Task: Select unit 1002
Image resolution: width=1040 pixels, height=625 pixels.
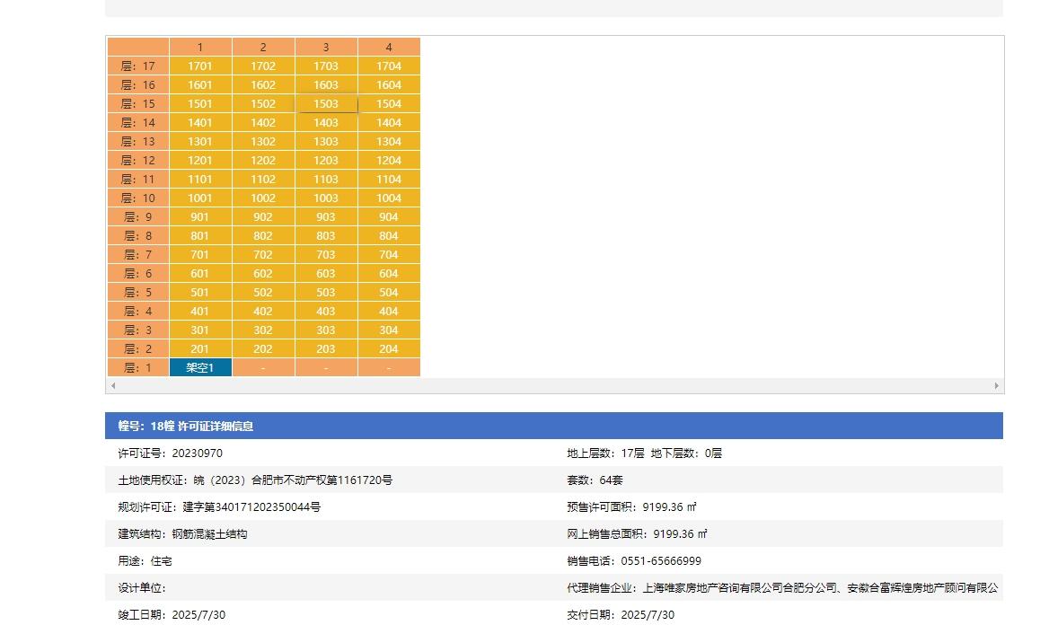Action: 263,198
